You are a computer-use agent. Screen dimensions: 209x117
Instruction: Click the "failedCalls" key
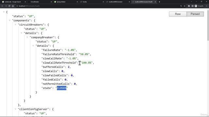pyautogui.click(x=52, y=80)
